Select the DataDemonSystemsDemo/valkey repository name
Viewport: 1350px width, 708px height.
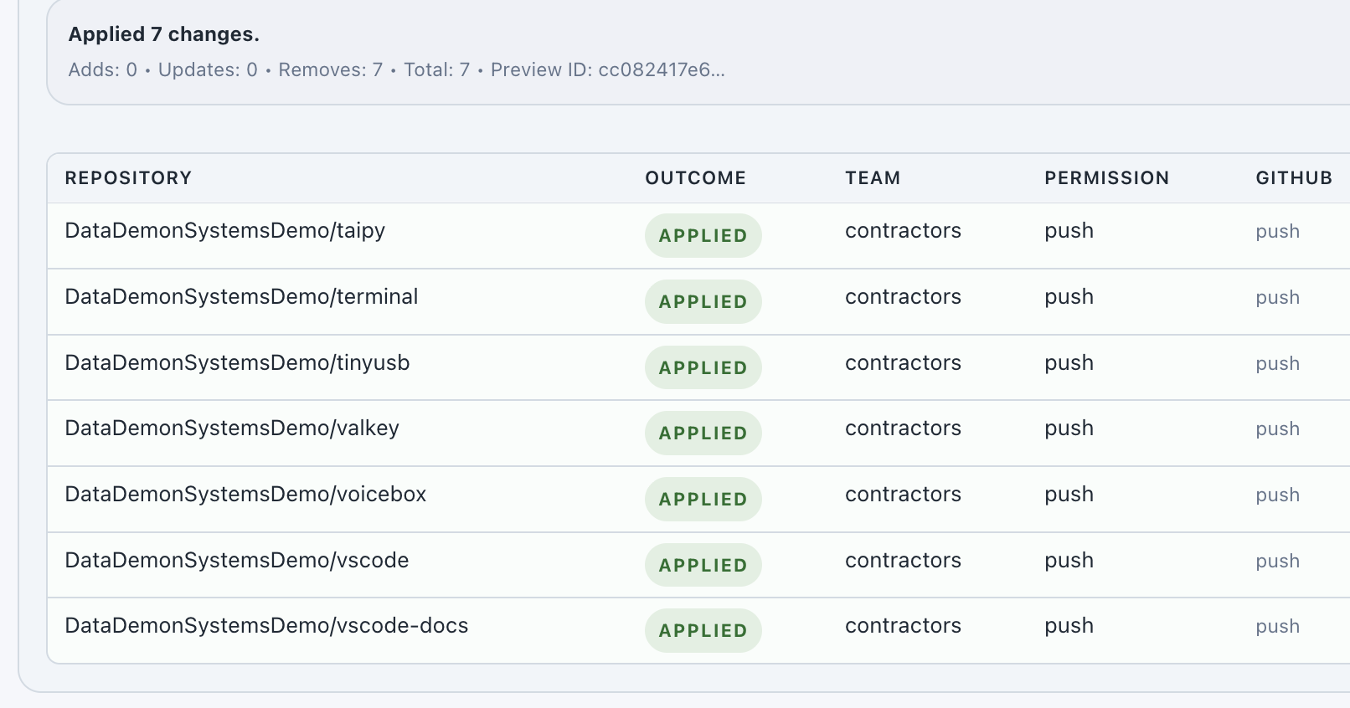232,428
